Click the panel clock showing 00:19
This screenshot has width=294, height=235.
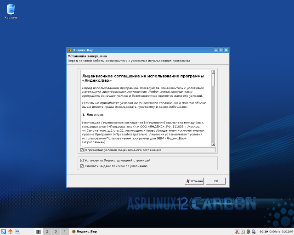click(264, 232)
